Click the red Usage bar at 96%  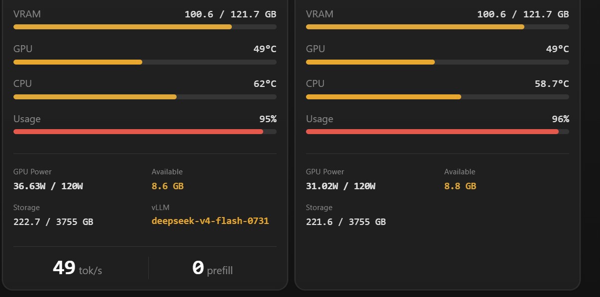click(x=437, y=132)
